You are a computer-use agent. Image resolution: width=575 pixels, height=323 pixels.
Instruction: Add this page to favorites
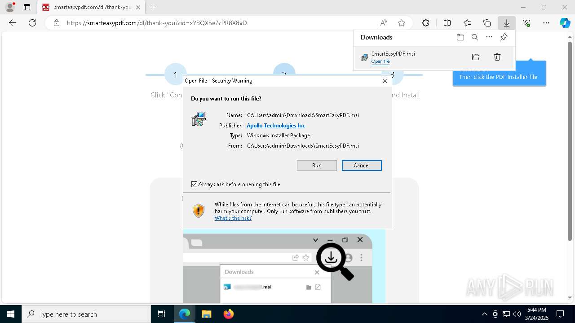402,23
